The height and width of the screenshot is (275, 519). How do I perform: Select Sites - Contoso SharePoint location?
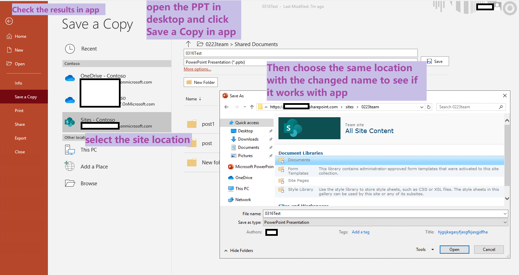117,122
